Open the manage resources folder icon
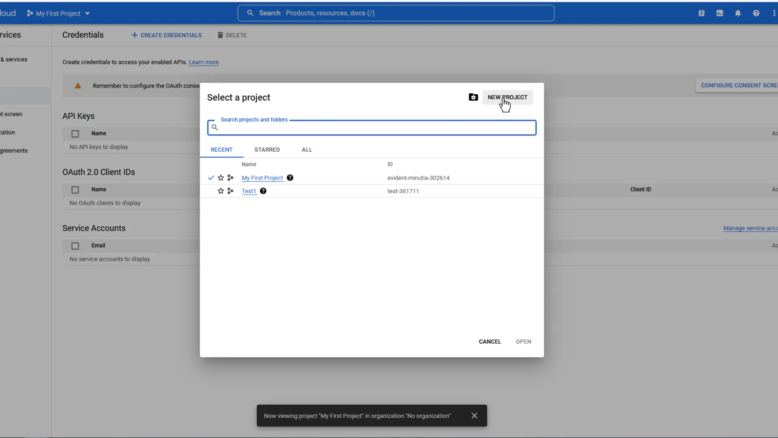 [473, 97]
